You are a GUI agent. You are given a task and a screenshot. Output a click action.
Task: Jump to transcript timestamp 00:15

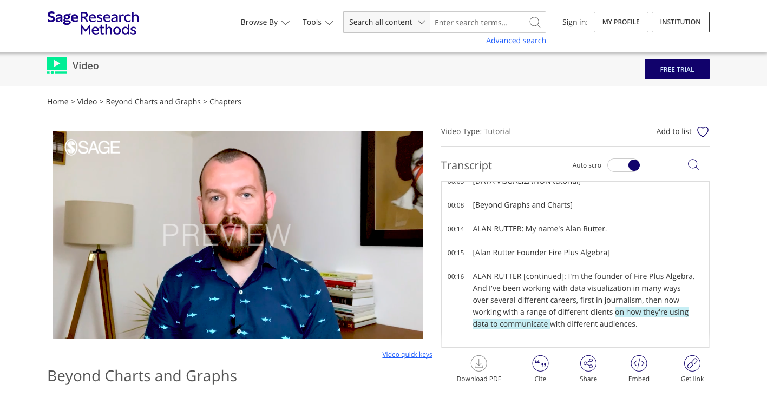coord(456,253)
